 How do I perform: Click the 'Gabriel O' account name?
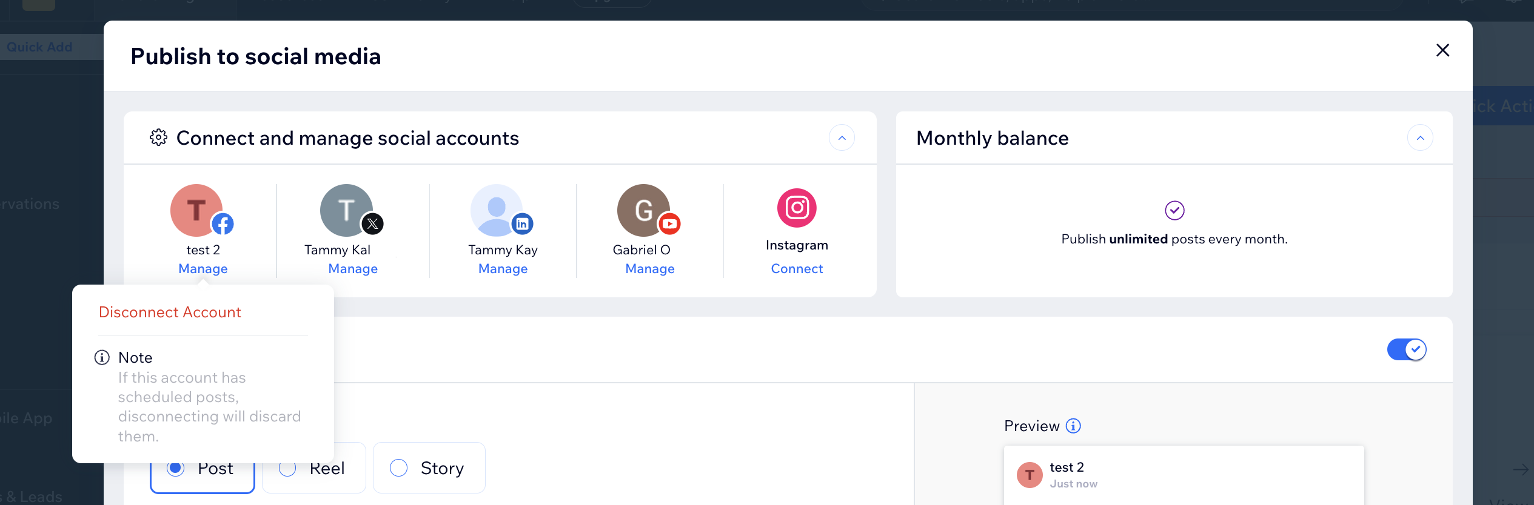(x=641, y=249)
